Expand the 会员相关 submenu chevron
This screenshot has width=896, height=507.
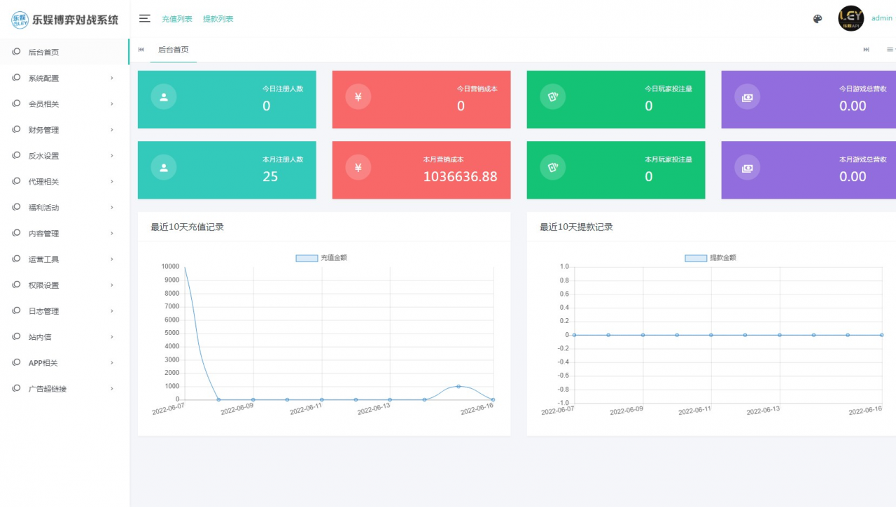coord(112,103)
